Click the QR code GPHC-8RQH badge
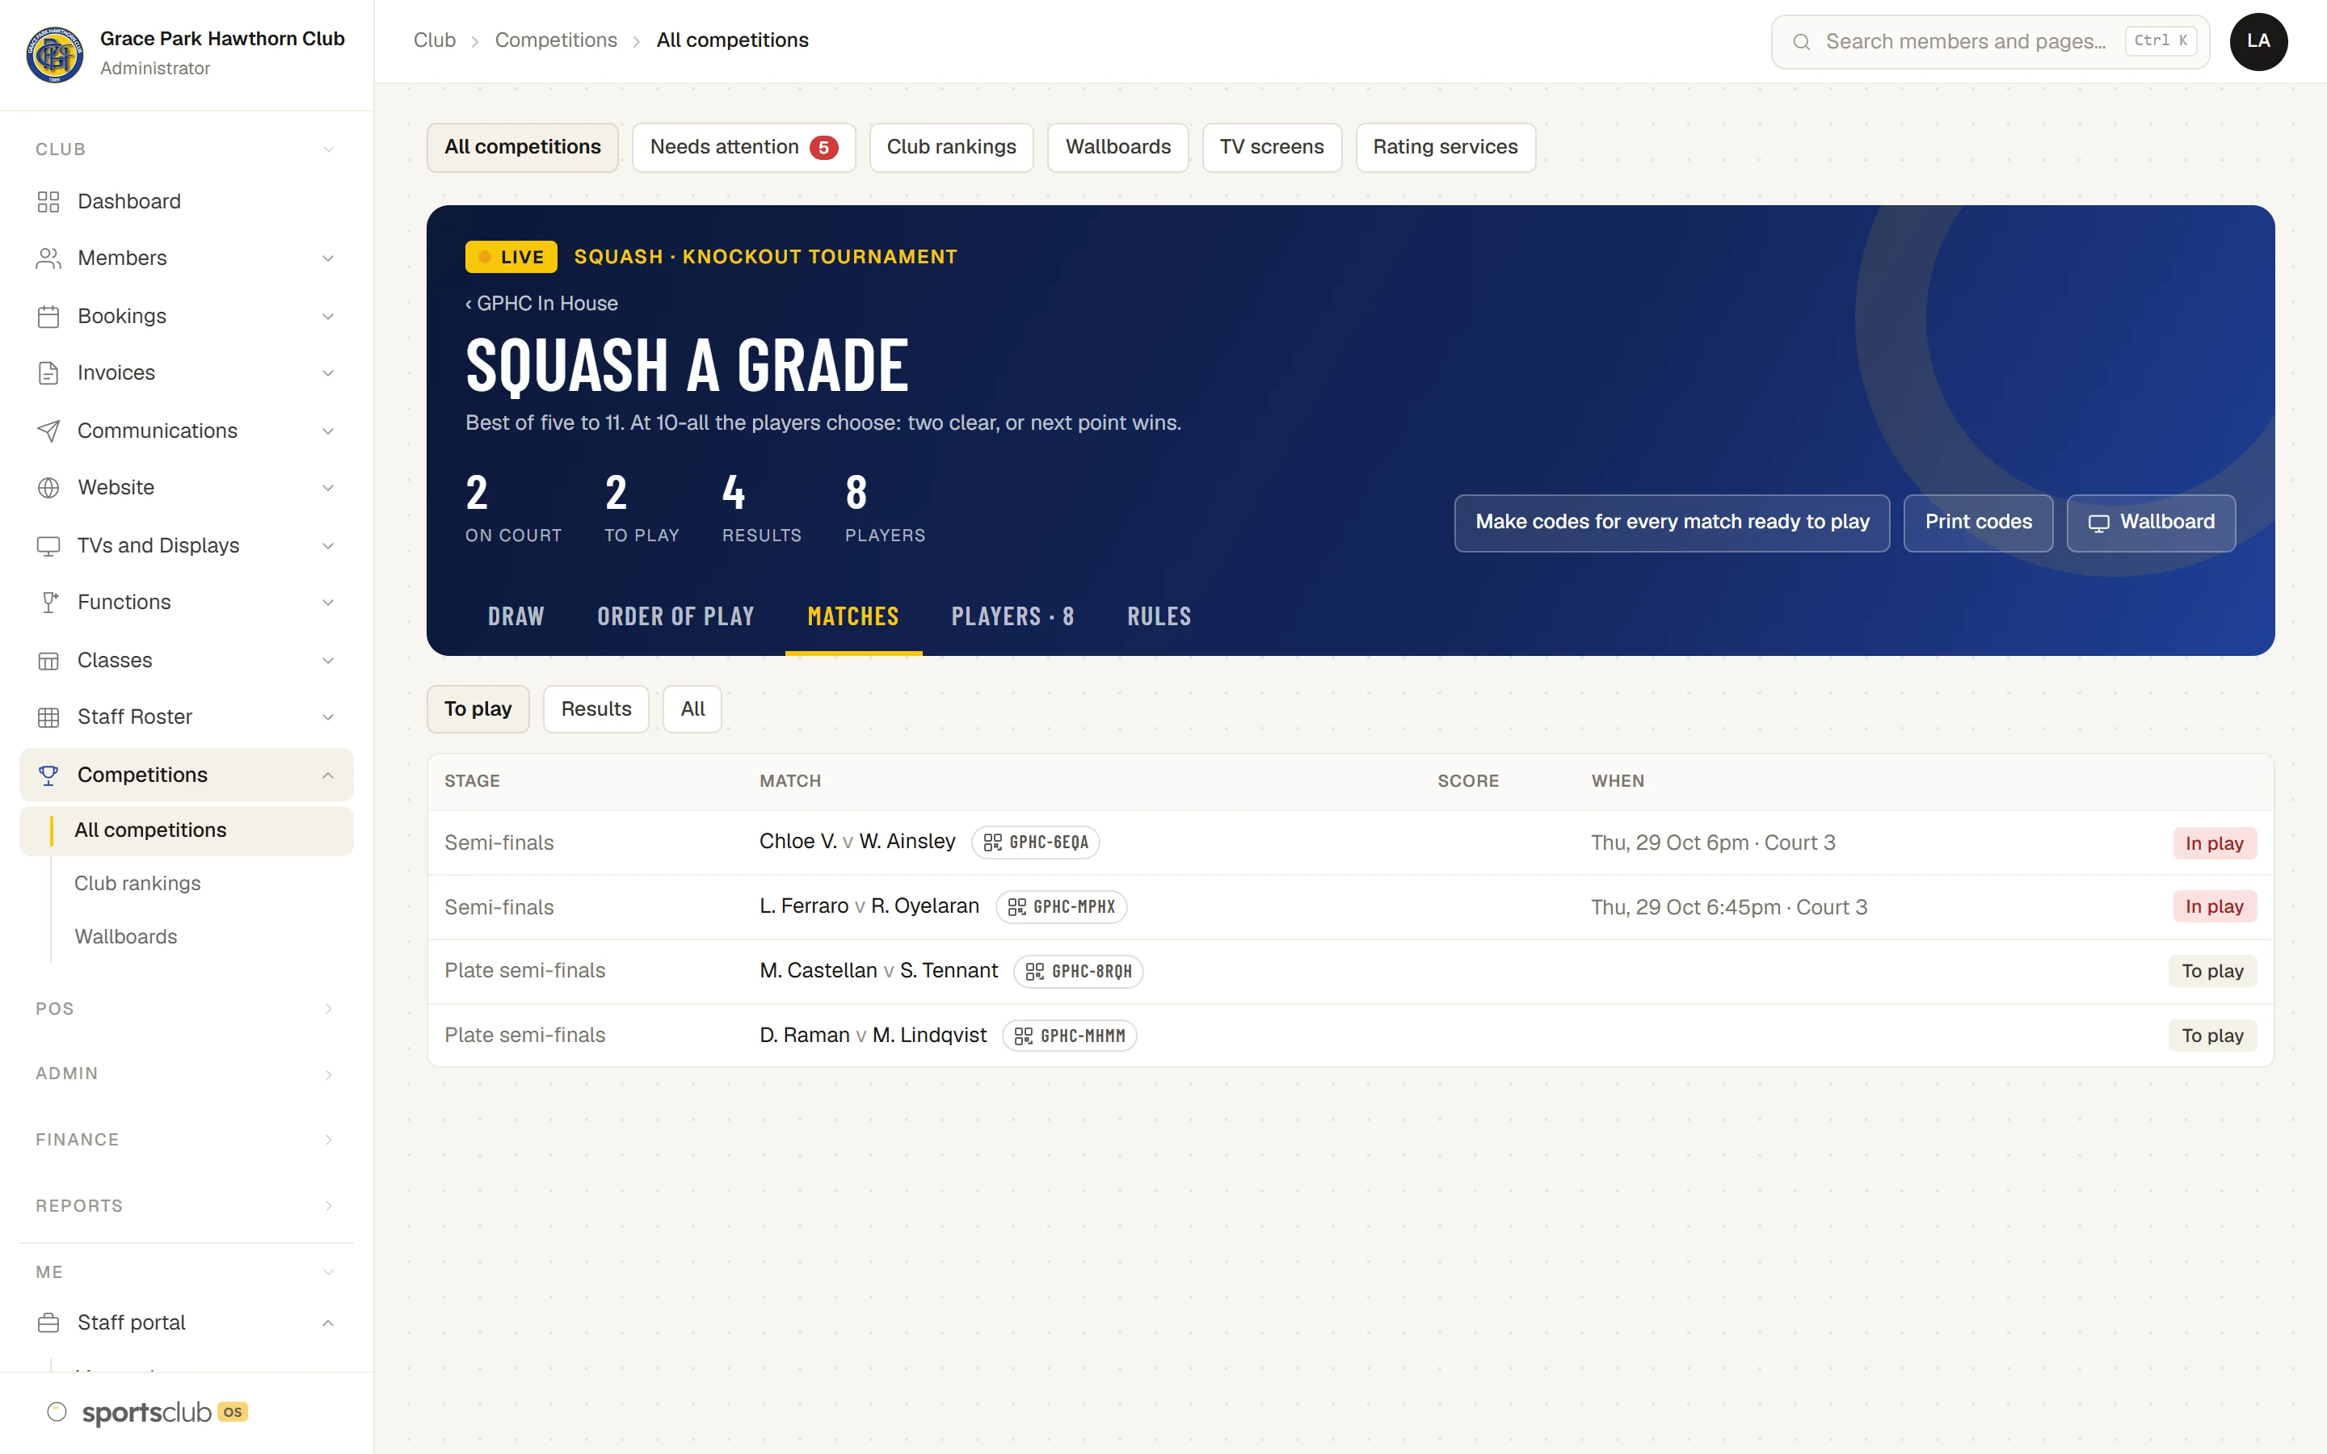 (1078, 971)
